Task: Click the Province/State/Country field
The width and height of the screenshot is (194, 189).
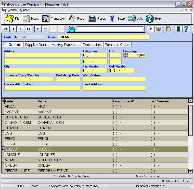Action: (29, 79)
